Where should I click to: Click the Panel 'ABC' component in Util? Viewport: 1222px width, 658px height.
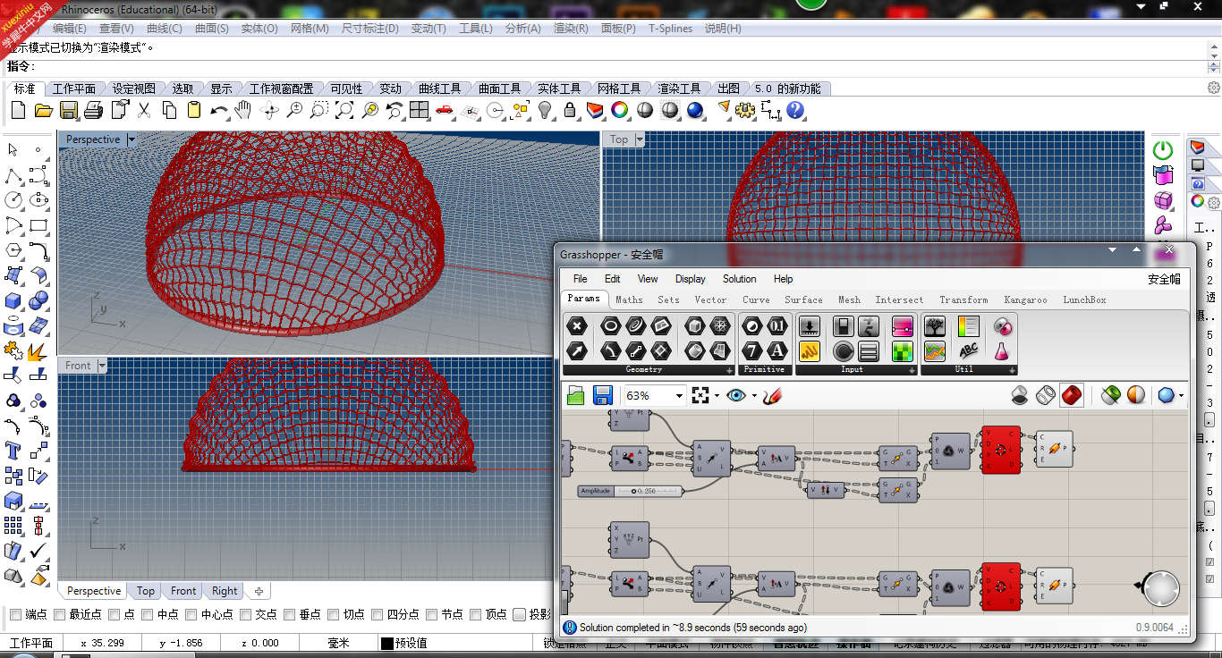[968, 350]
